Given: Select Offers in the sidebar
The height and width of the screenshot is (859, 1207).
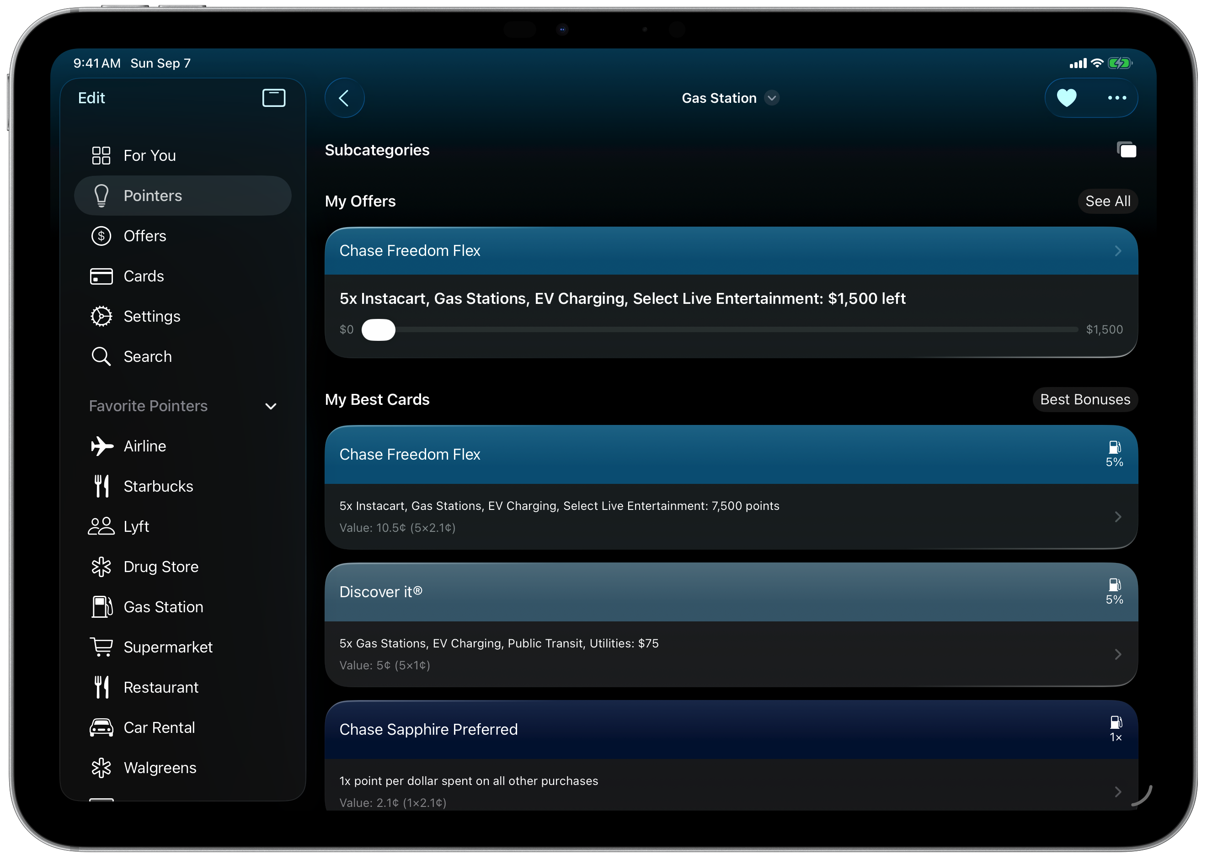Looking at the screenshot, I should point(144,236).
